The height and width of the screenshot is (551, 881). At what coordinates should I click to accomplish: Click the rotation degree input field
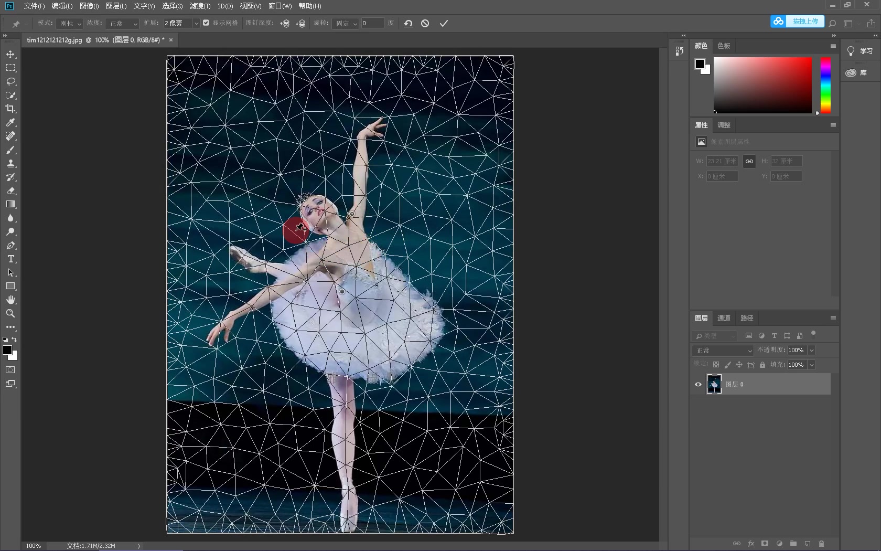[x=372, y=23]
